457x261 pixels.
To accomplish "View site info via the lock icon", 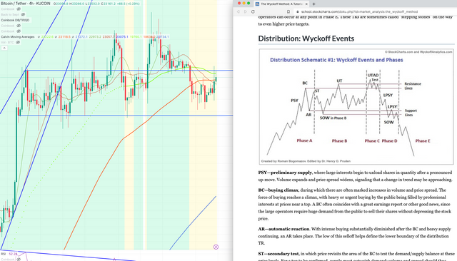I will [297, 11].
